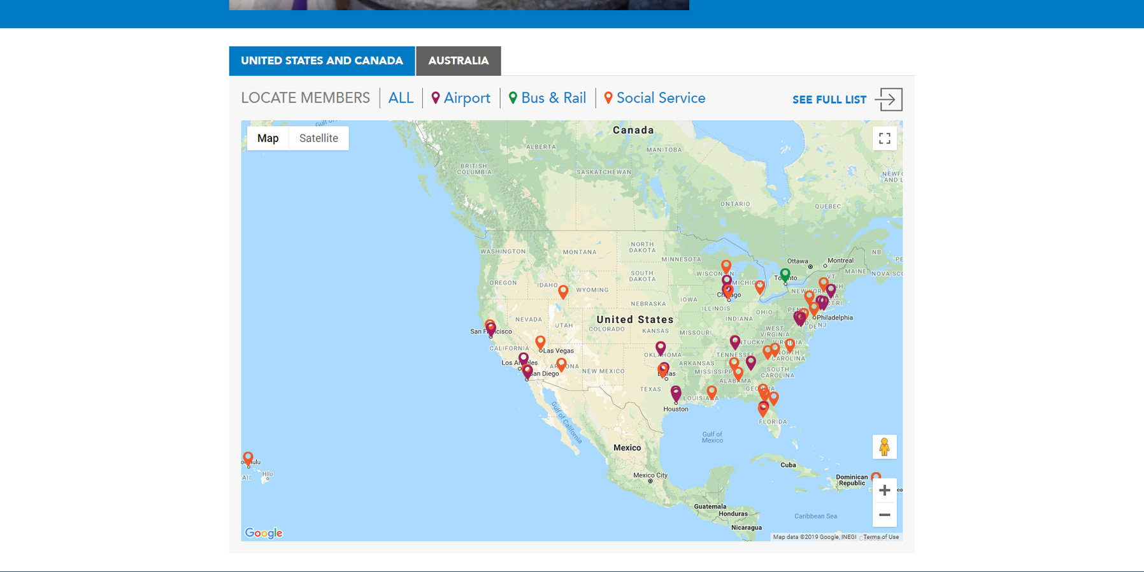Click the orange marker in Idaho
Screen dimensions: 1144x572
tap(563, 291)
